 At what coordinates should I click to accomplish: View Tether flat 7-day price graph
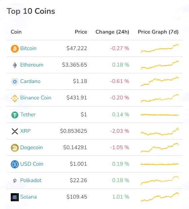pyautogui.click(x=160, y=115)
